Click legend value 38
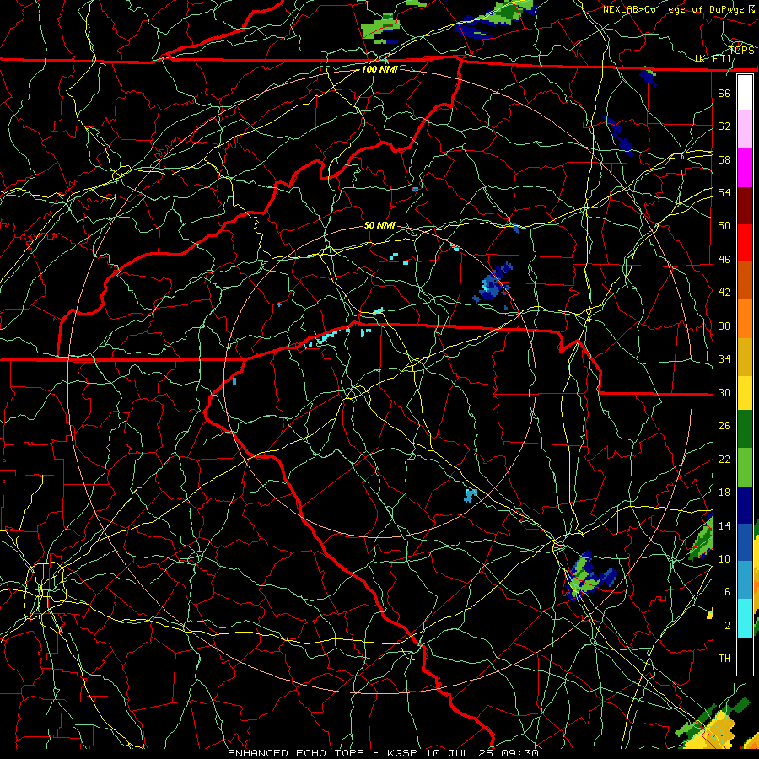The width and height of the screenshot is (759, 759). point(724,326)
